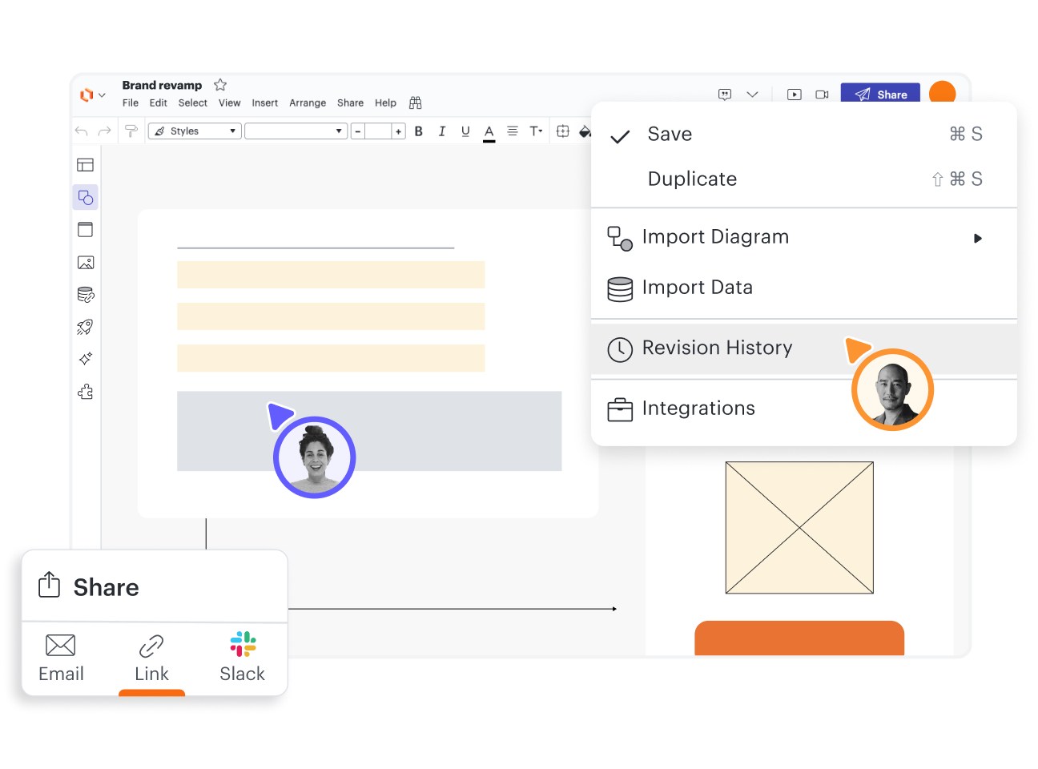
Task: Toggle italic text formatting
Action: coord(441,131)
